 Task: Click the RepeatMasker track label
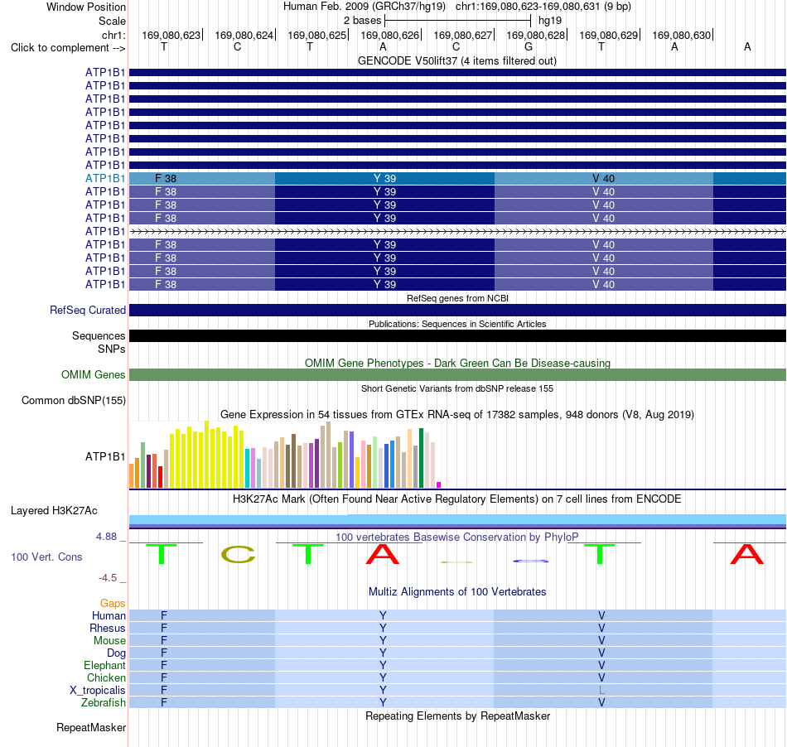[91, 727]
